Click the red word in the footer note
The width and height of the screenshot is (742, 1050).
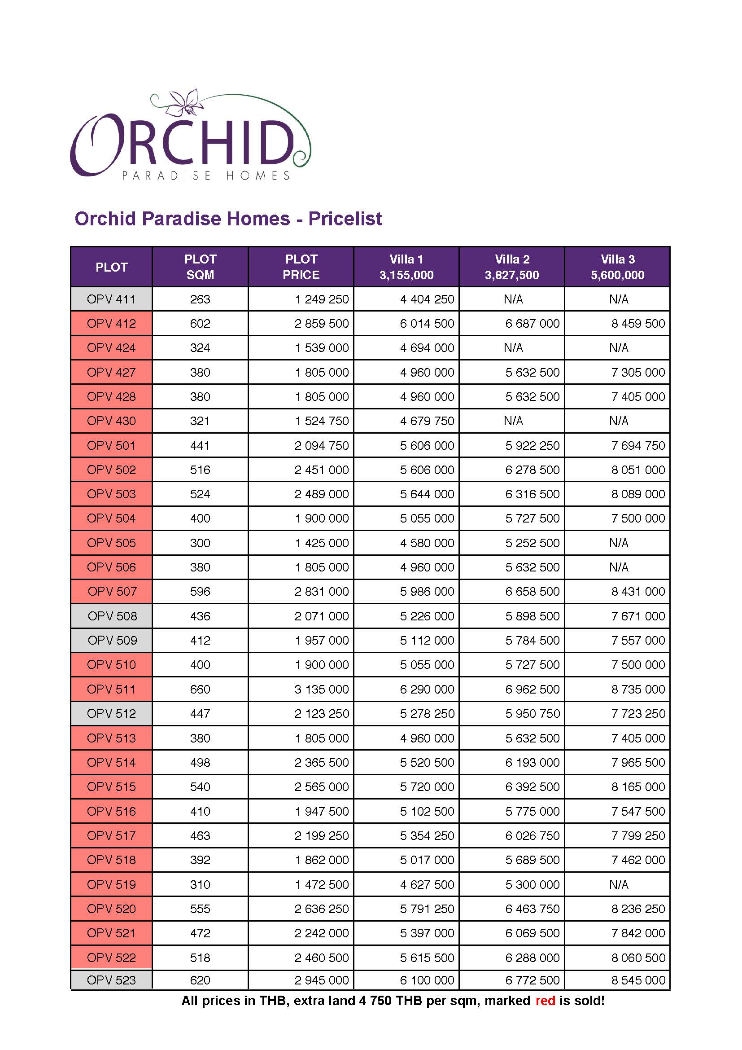545,1001
